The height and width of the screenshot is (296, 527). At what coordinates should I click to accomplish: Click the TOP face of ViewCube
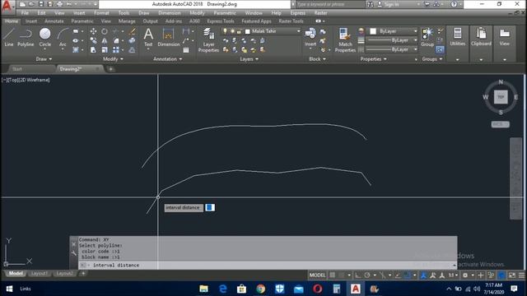(501, 97)
